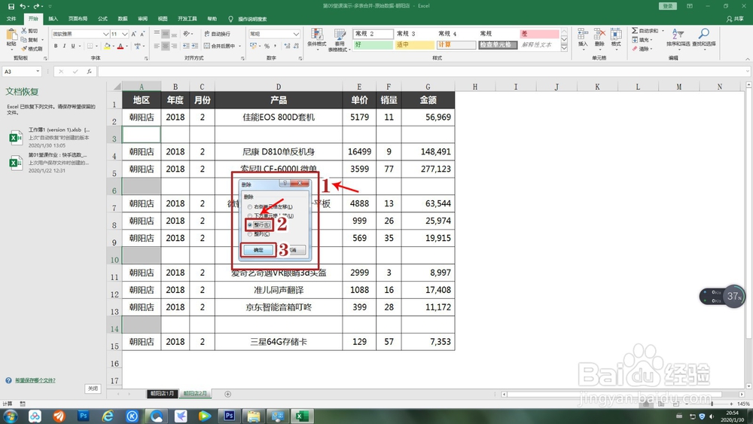Click the increase indent icon

(194, 46)
